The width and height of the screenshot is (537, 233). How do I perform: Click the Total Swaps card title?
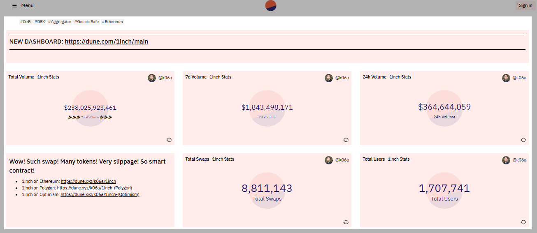[197, 159]
